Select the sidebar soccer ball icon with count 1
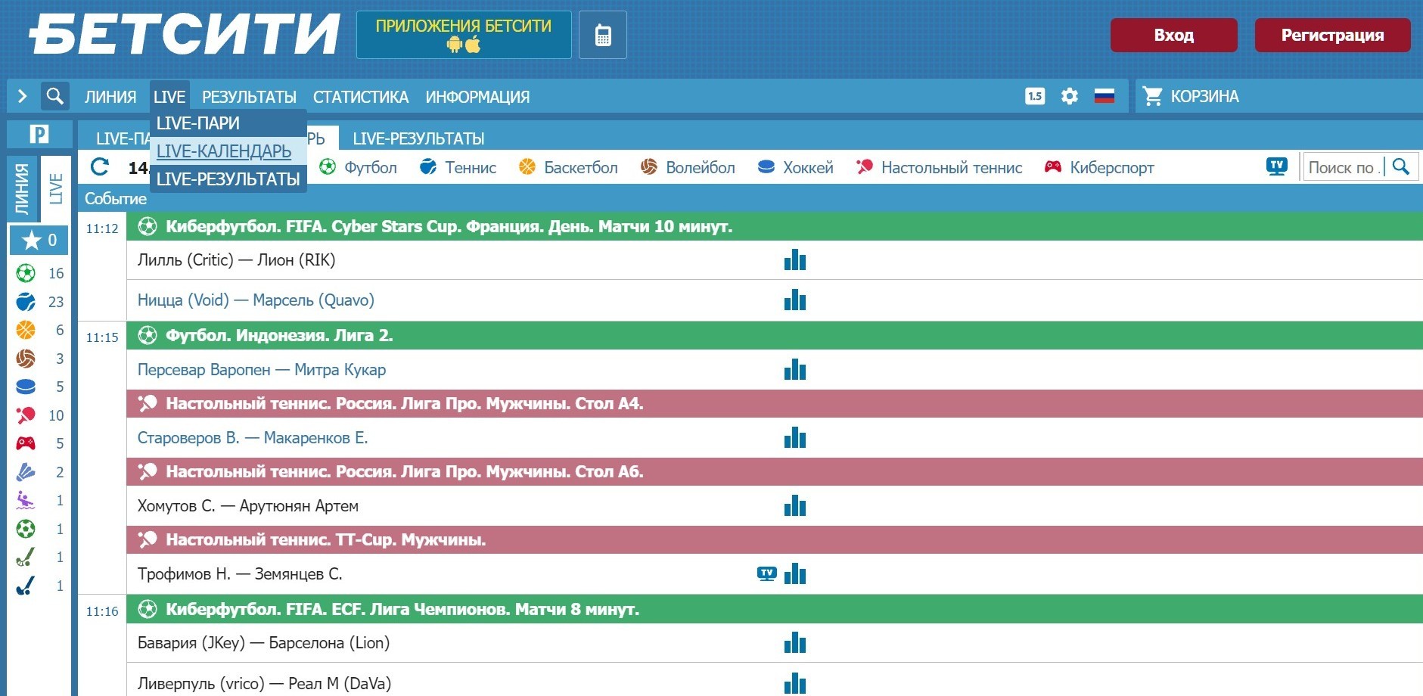 [26, 529]
